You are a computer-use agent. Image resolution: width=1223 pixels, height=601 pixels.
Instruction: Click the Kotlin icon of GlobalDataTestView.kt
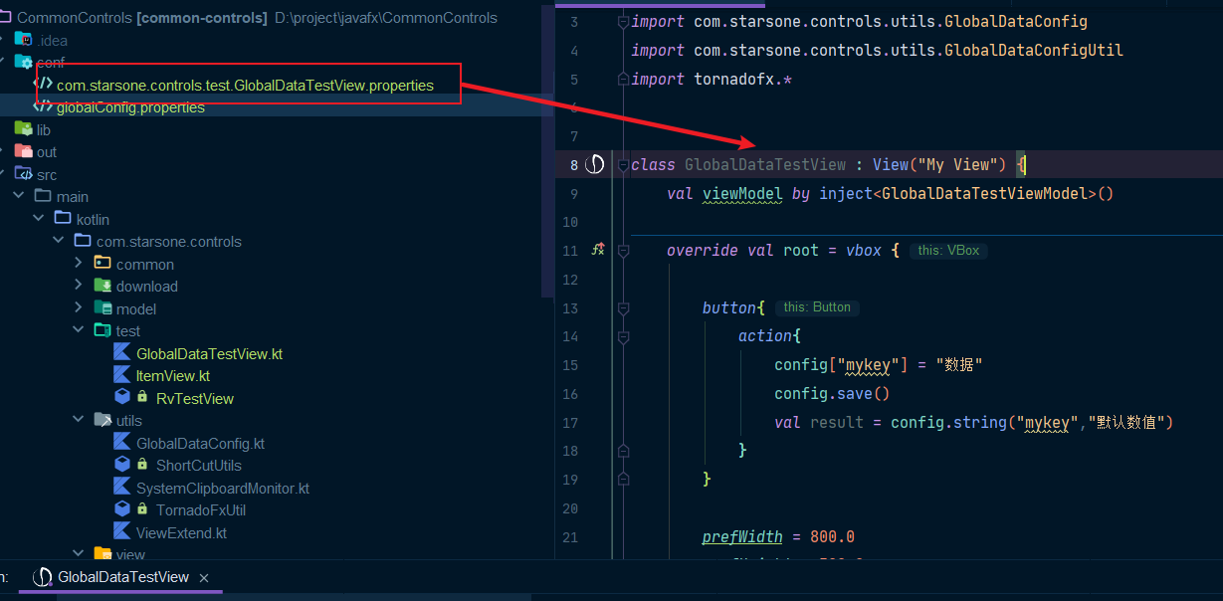122,353
